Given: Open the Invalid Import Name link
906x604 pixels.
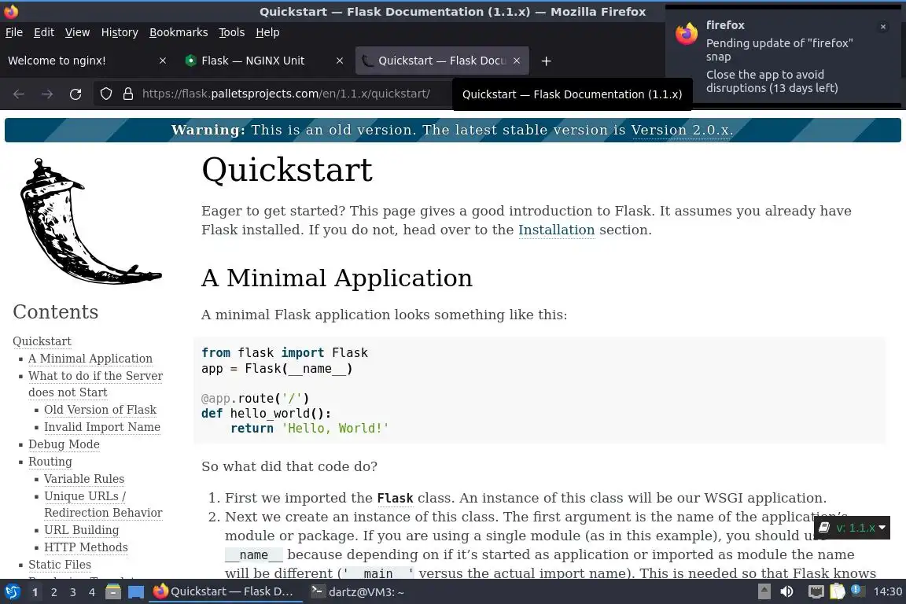Looking at the screenshot, I should click(102, 427).
